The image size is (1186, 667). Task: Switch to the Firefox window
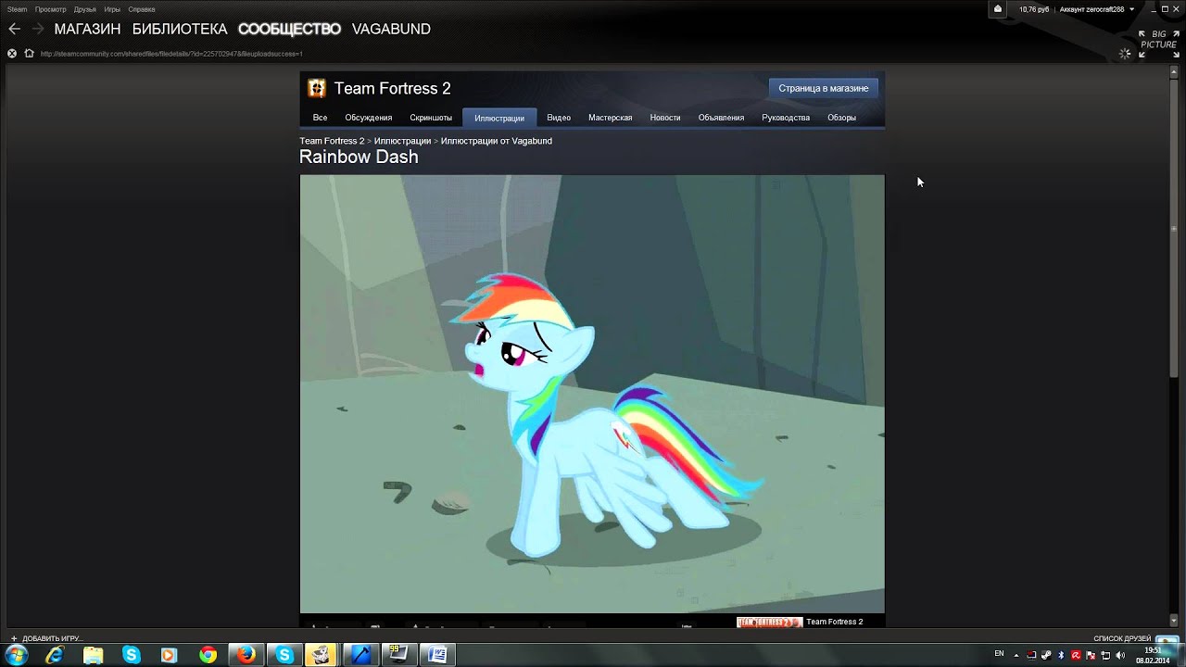246,655
